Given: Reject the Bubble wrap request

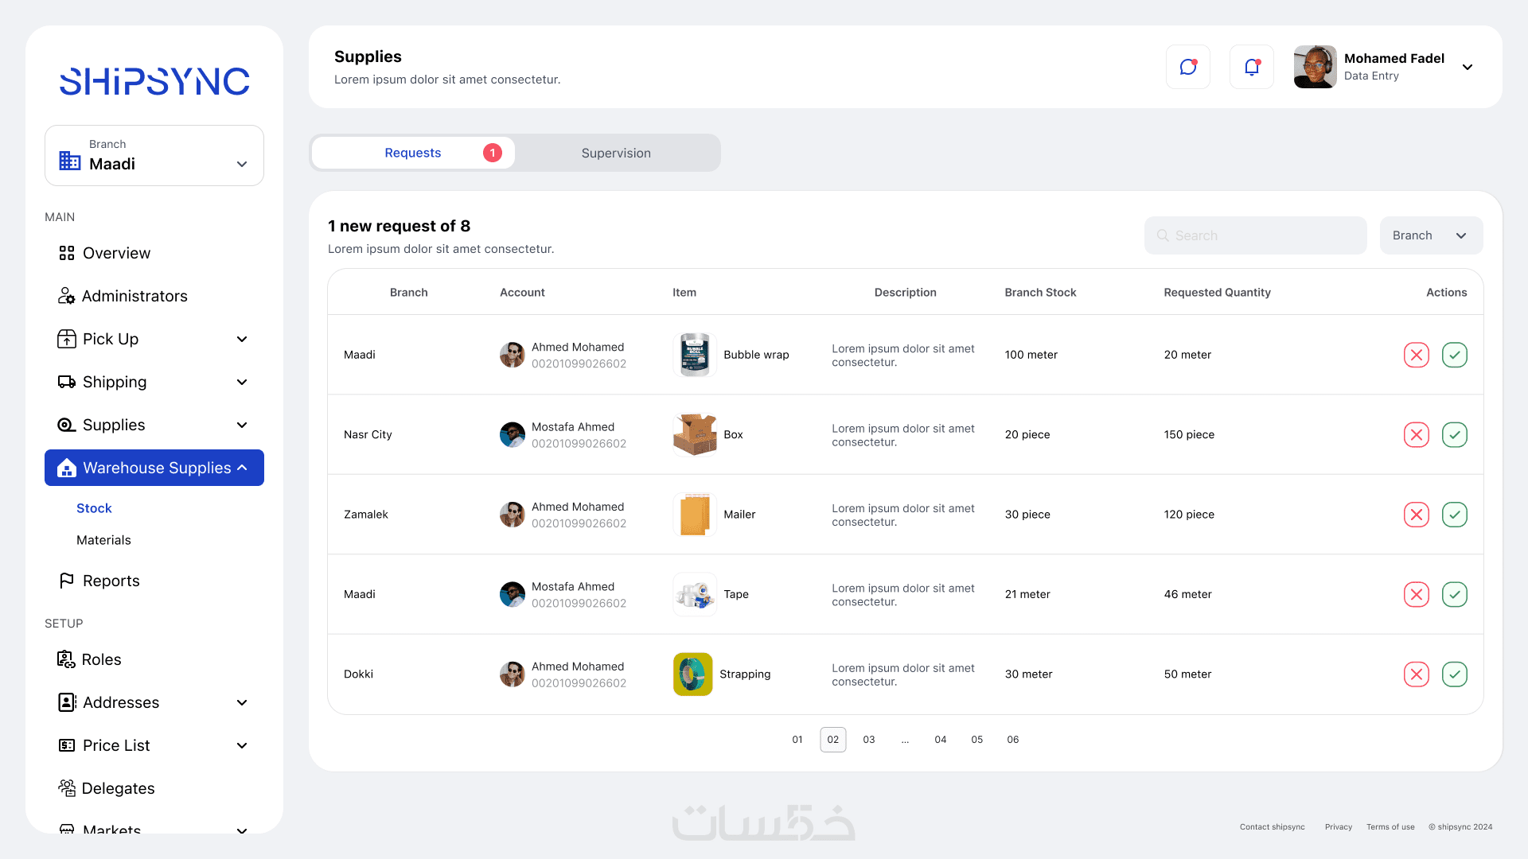Looking at the screenshot, I should tap(1416, 355).
